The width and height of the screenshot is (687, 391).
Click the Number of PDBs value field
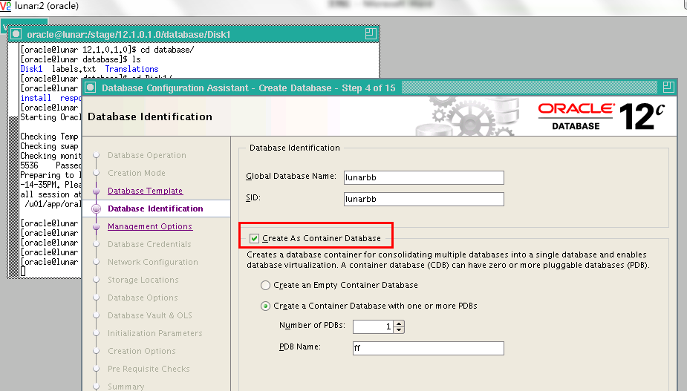(x=373, y=326)
